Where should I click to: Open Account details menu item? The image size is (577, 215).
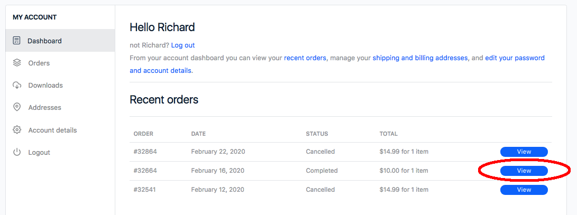point(52,130)
